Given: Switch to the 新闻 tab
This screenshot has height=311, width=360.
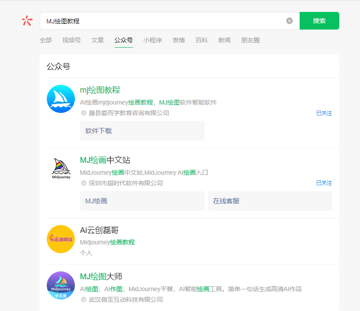Looking at the screenshot, I should (224, 41).
